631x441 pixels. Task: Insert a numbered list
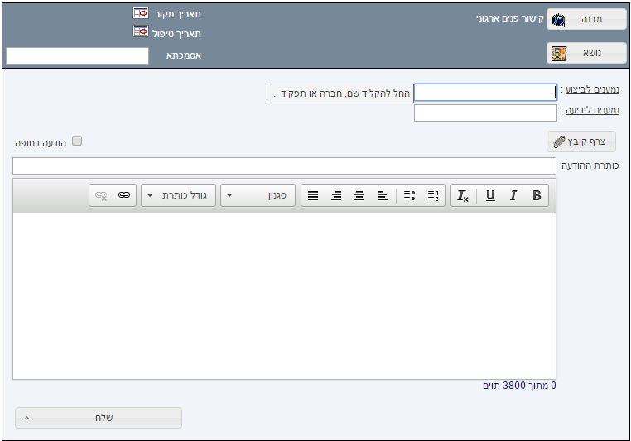point(432,196)
